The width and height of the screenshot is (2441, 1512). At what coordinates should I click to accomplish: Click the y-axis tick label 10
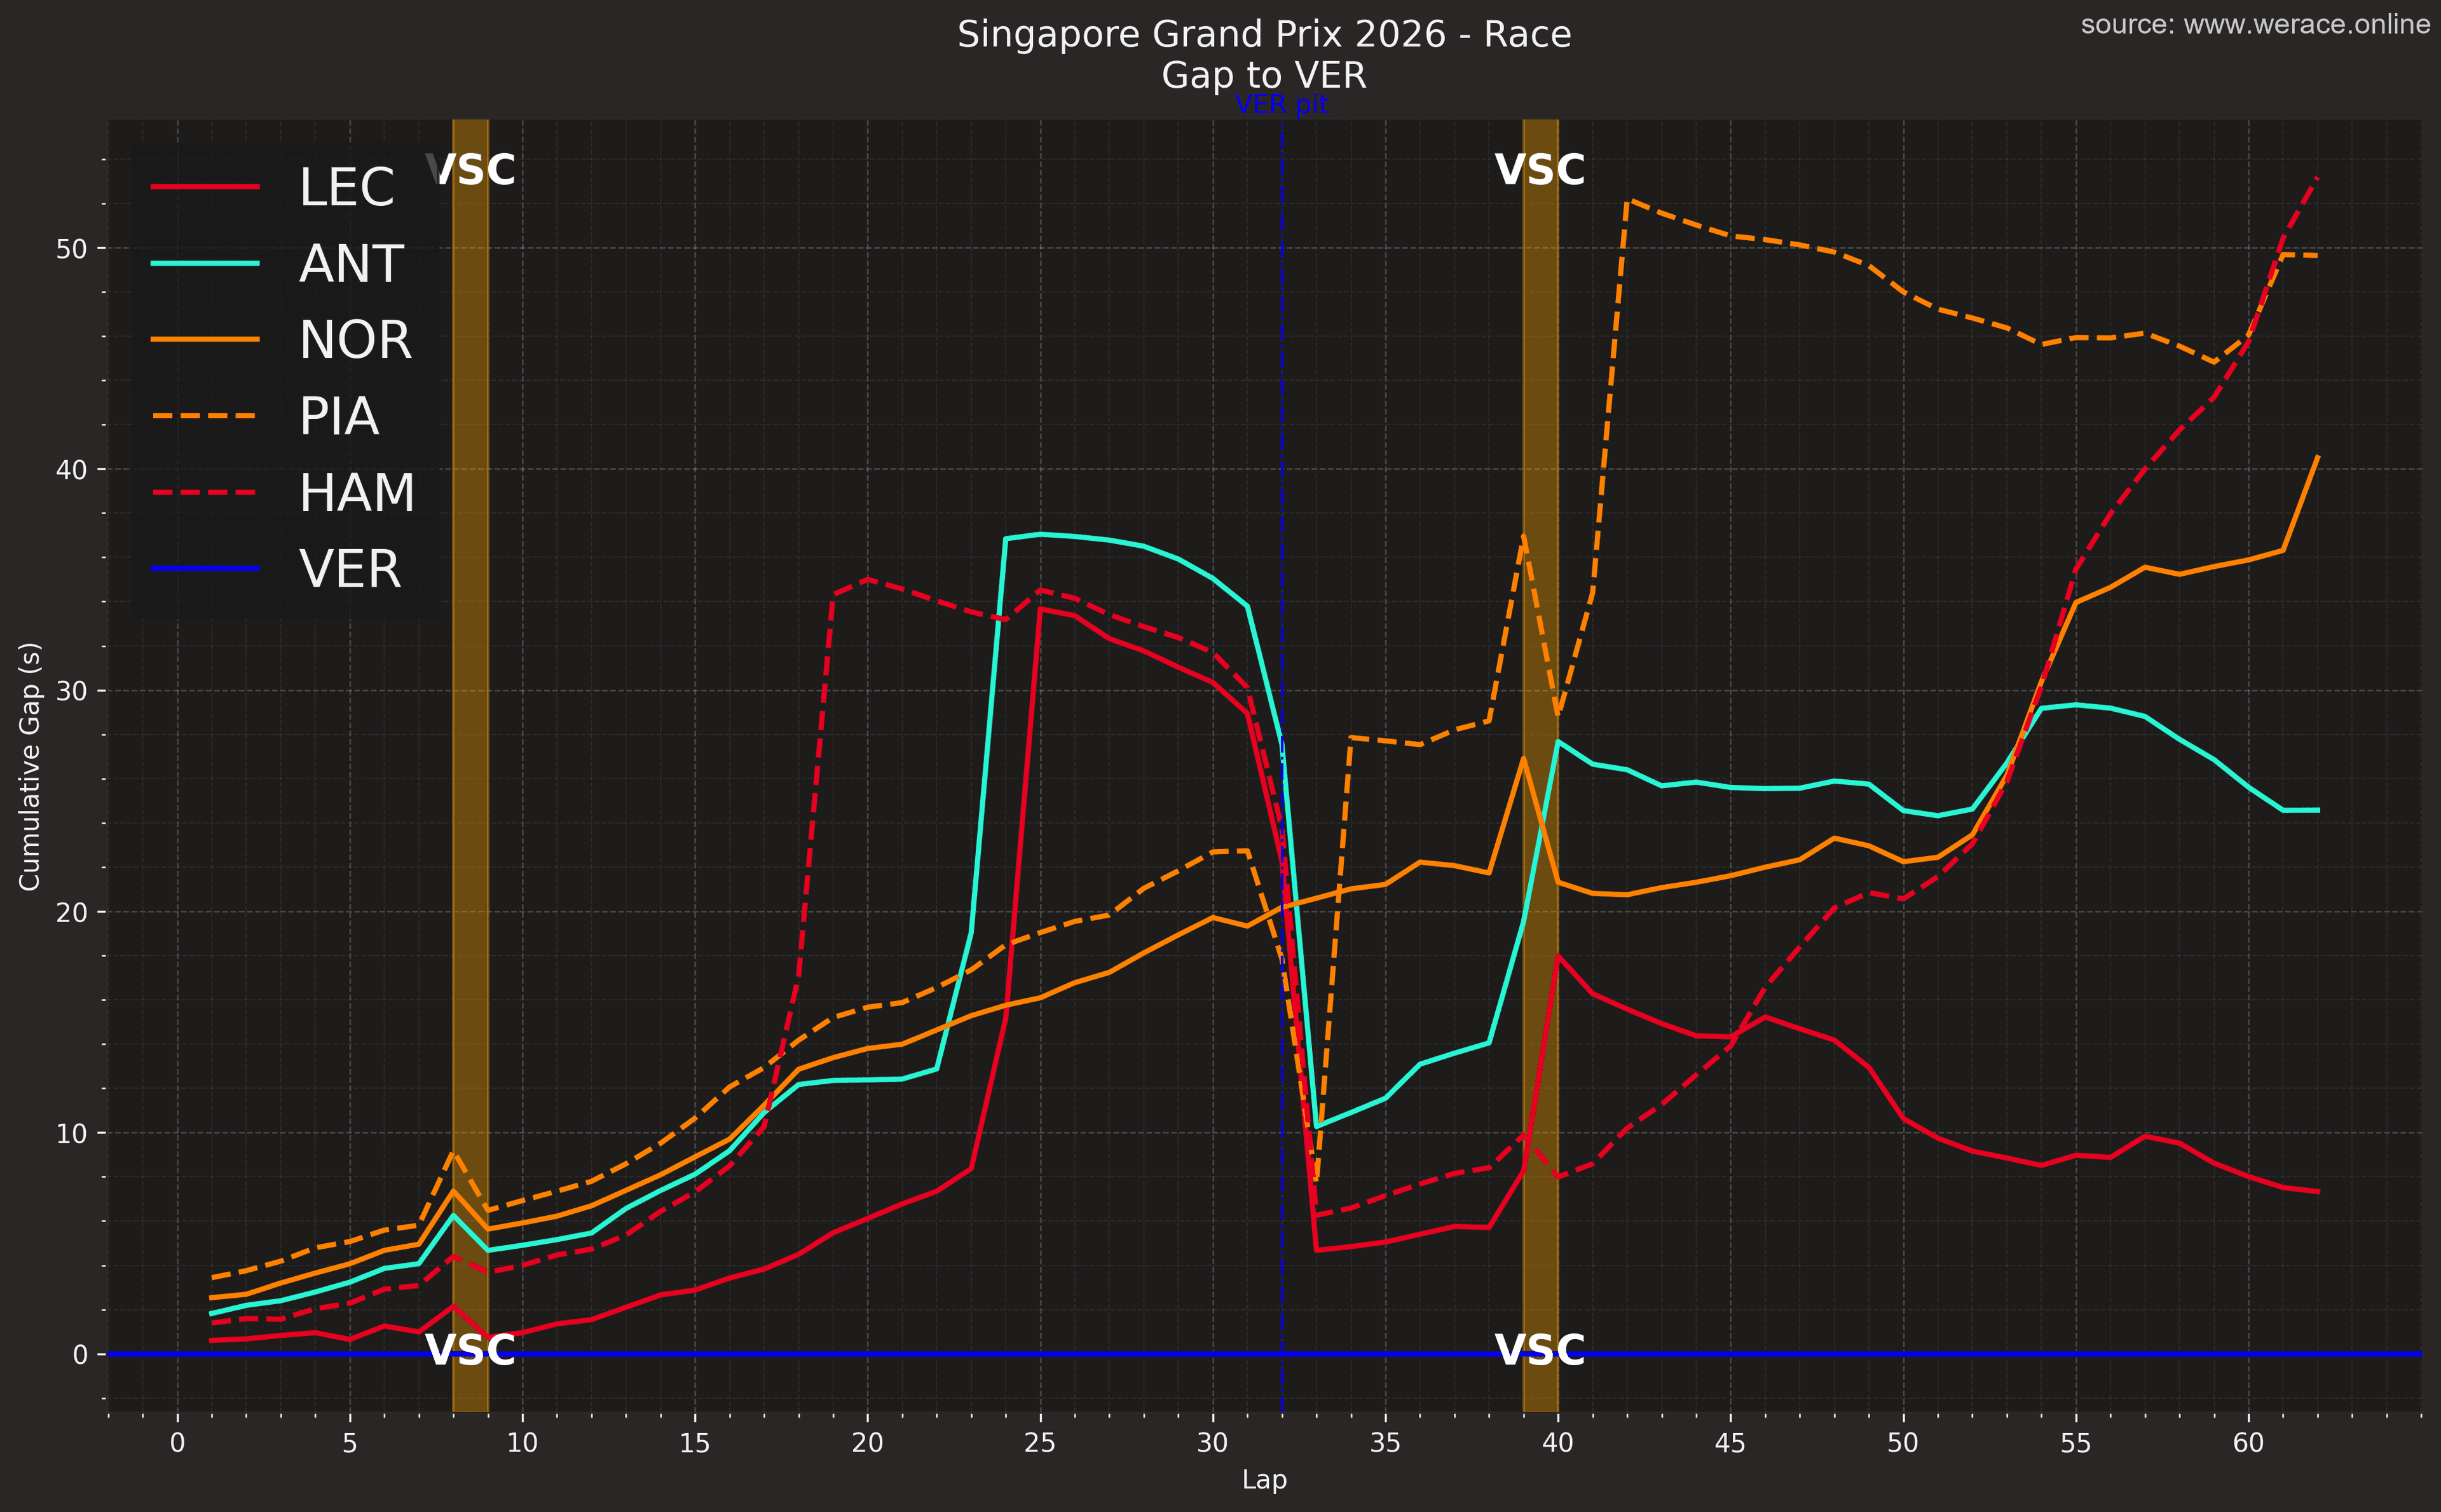point(72,1134)
